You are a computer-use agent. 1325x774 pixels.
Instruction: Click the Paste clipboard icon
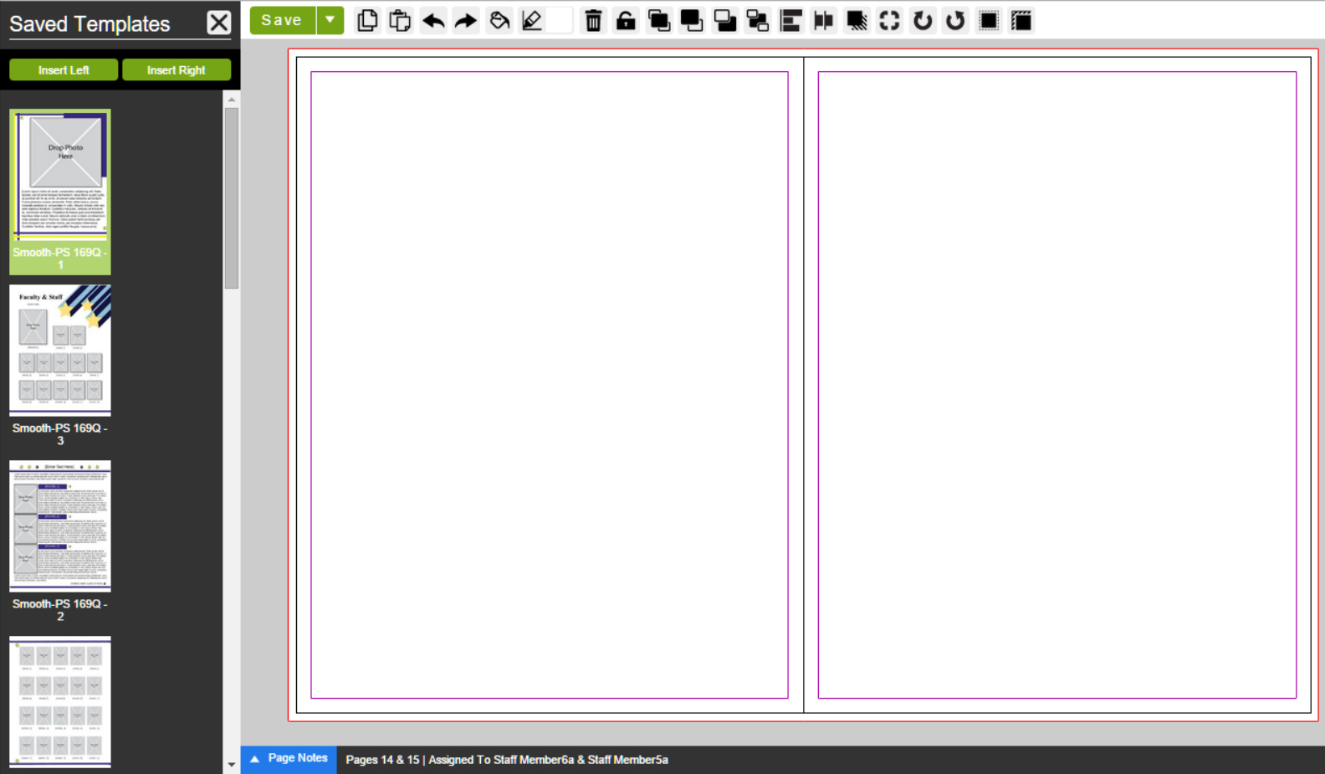pos(400,20)
